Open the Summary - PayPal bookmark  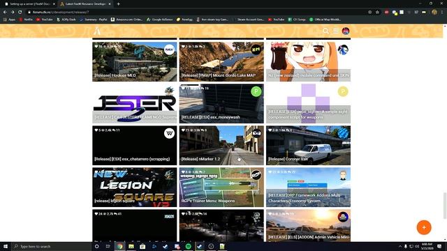[x=94, y=20]
